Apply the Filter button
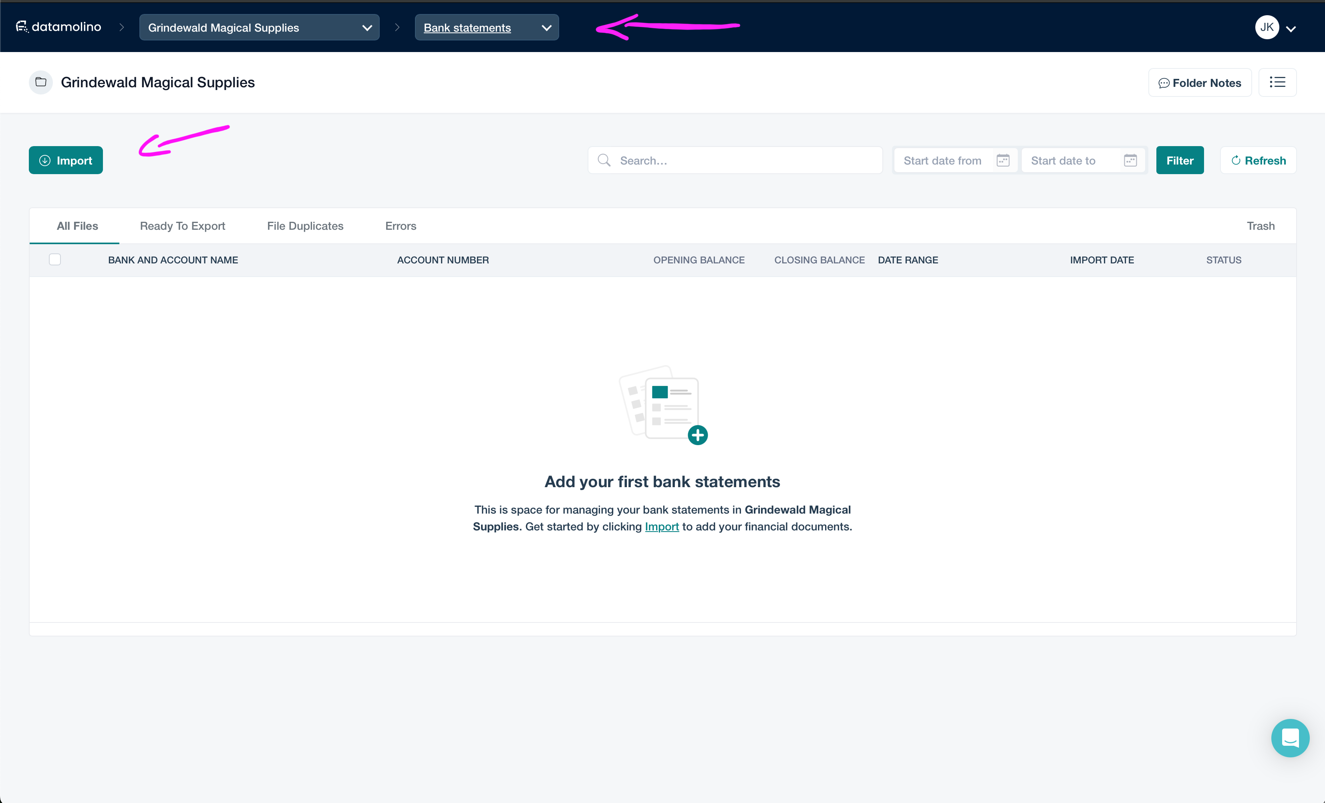This screenshot has width=1325, height=803. (x=1180, y=160)
